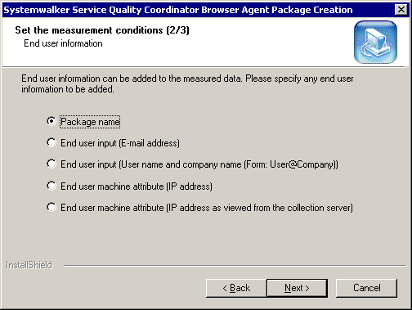Click the installer computer icon in header

375,43
